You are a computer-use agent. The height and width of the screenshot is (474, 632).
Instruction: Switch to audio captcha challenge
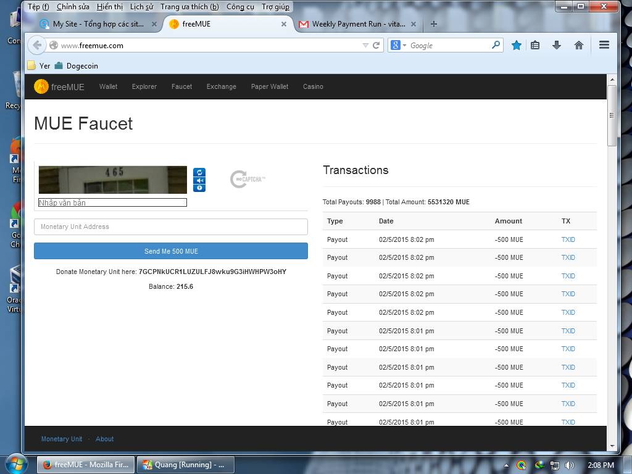point(199,180)
